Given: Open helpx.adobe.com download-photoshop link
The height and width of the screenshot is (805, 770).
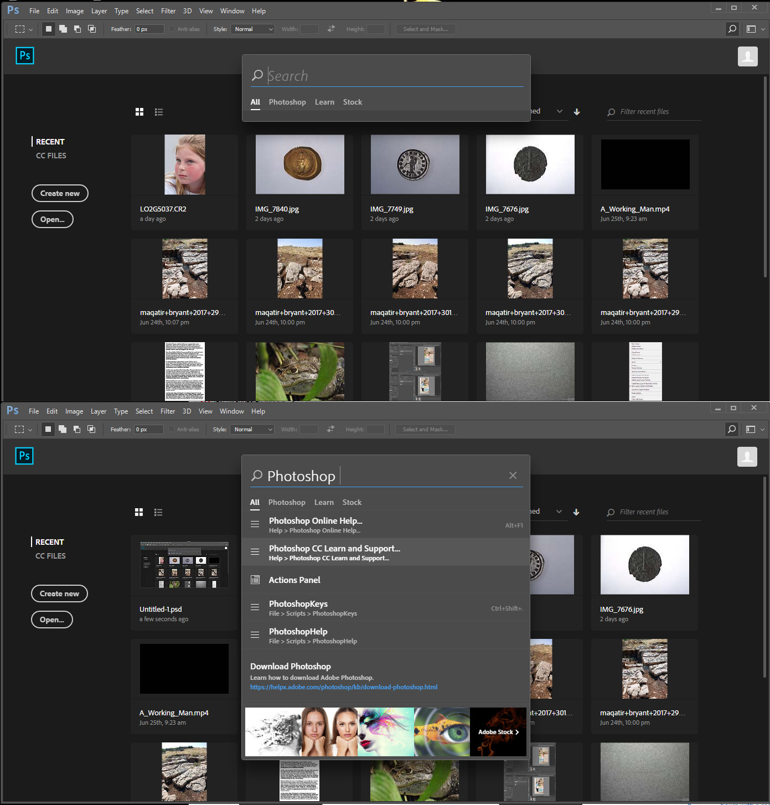Looking at the screenshot, I should pos(344,687).
